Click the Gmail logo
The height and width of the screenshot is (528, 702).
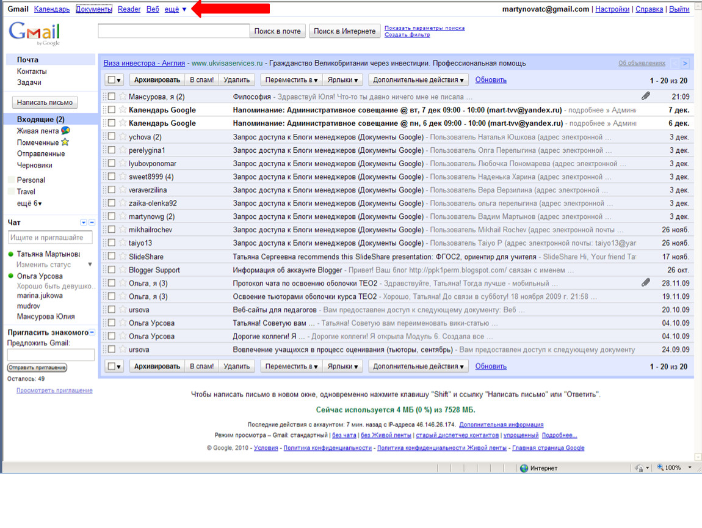[34, 33]
